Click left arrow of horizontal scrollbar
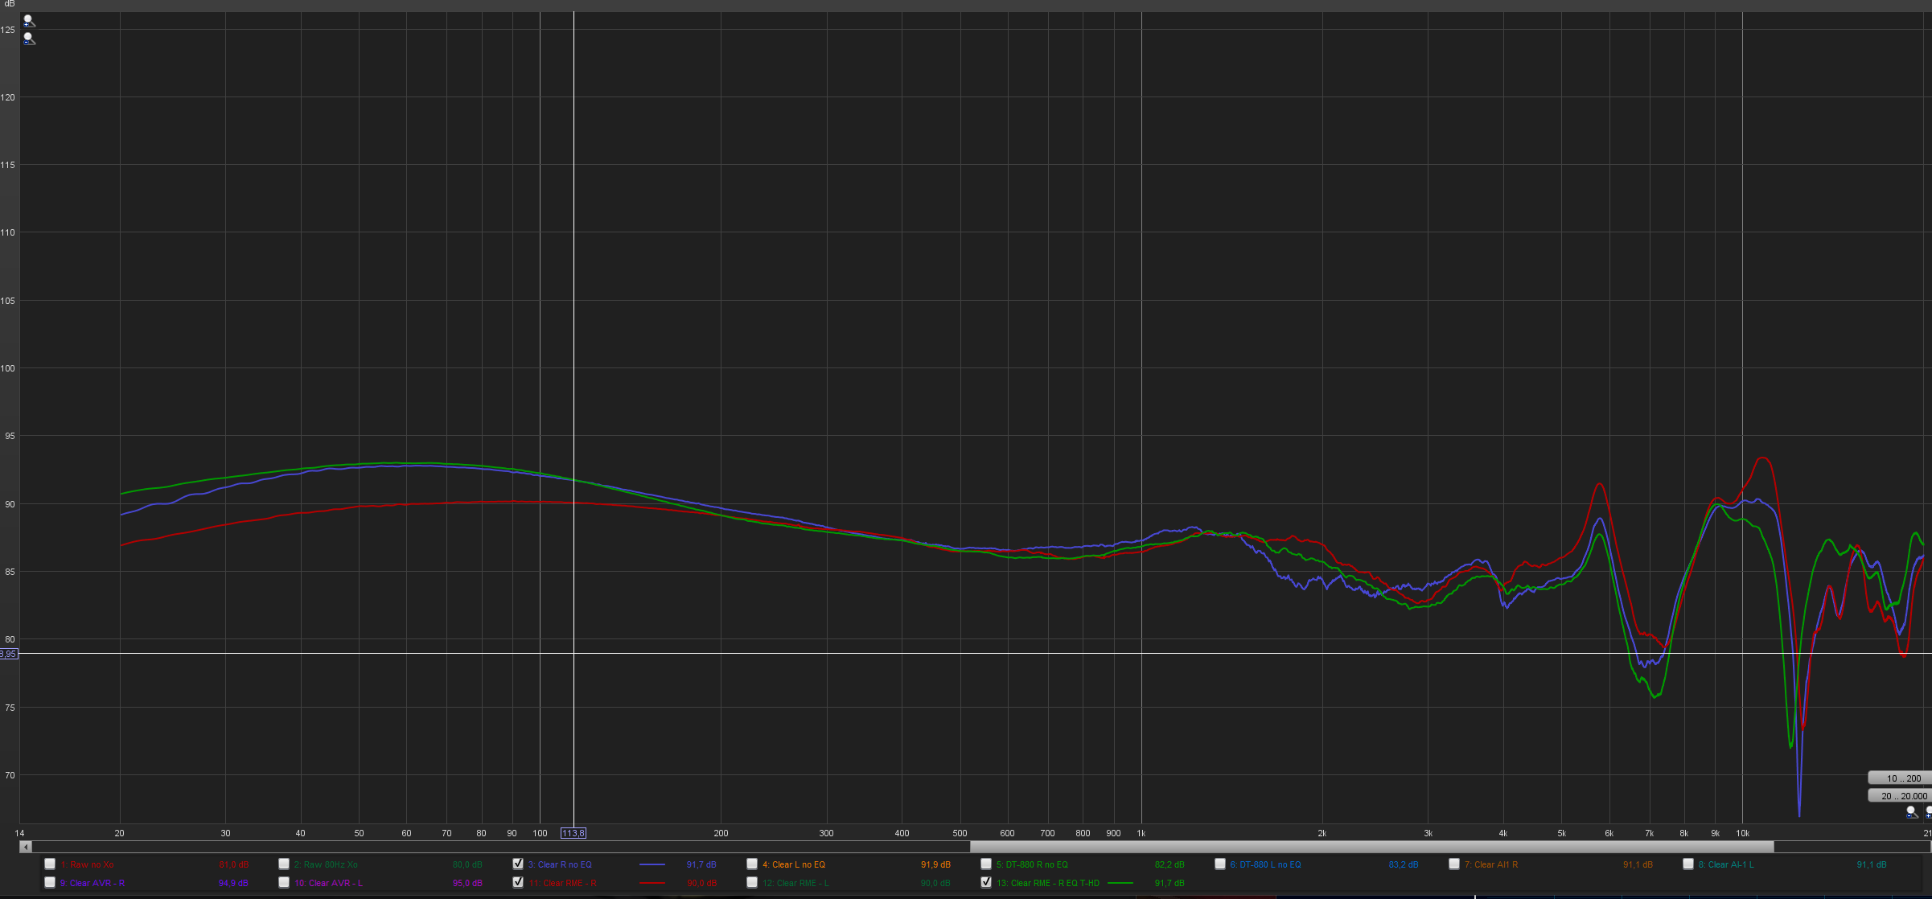The image size is (1932, 899). 26,847
